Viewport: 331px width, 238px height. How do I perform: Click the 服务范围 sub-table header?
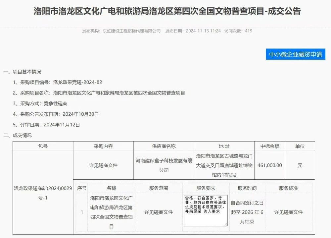click(x=159, y=188)
